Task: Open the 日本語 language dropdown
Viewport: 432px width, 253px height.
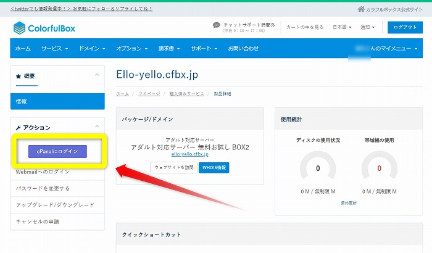Action: [x=342, y=27]
